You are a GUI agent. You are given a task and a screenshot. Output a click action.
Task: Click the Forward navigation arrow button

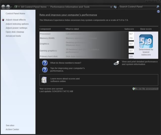[8, 7]
